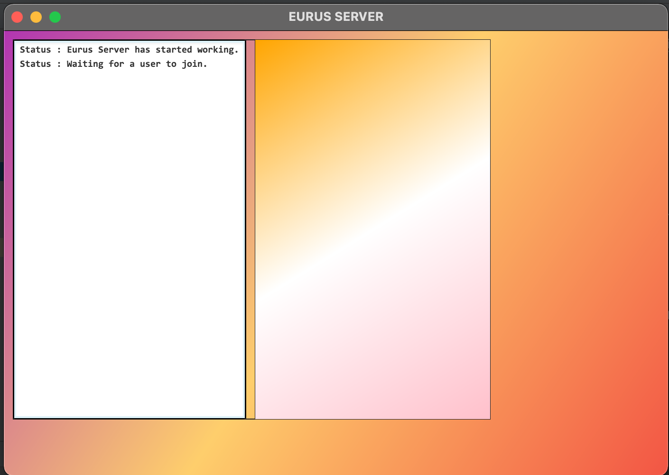The width and height of the screenshot is (669, 475).
Task: Click the green zoom traffic light
Action: [x=55, y=17]
